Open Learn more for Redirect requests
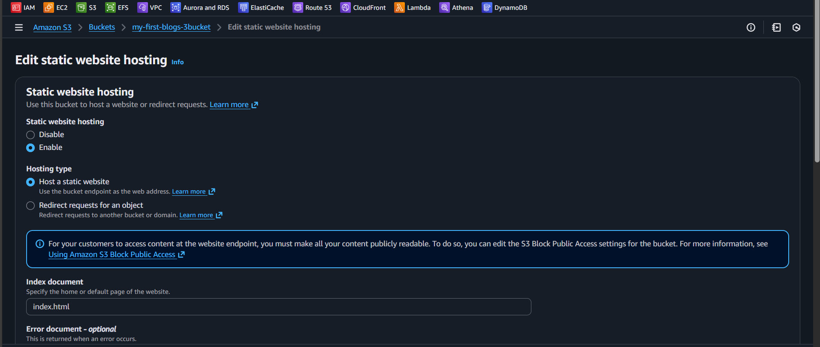The width and height of the screenshot is (820, 347). point(201,215)
